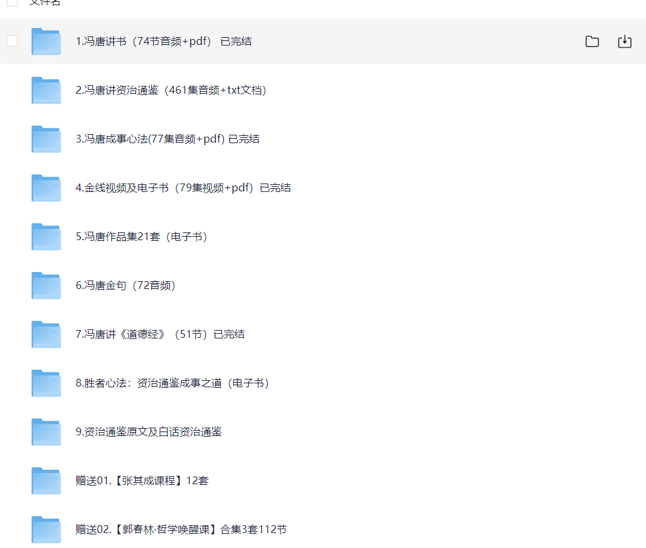This screenshot has height=548, width=646.
Task: Open 7.冯唐讲《道德经》（51节）已完结
Action: tap(160, 335)
